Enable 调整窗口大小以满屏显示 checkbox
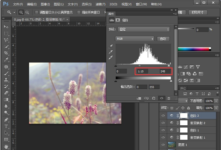Screen dimensions: 221x150 tap(36, 12)
